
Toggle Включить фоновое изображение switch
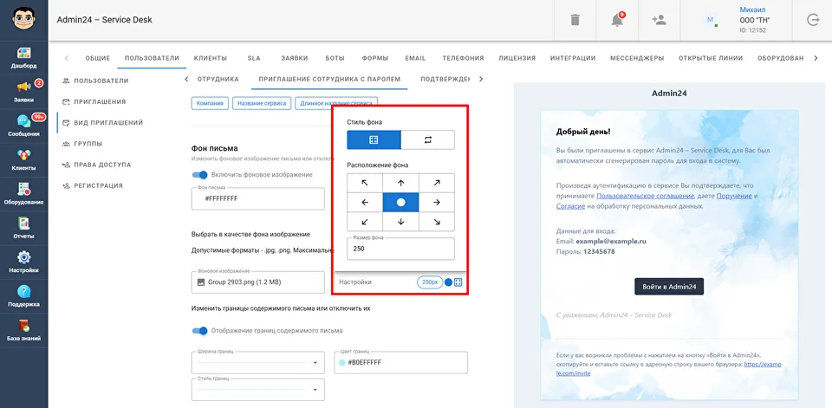tap(200, 175)
